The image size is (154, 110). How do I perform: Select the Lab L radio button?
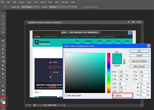coord(134,72)
